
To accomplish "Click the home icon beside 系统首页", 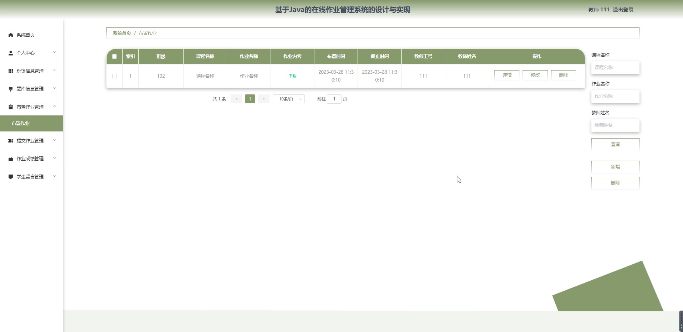I will [11, 35].
